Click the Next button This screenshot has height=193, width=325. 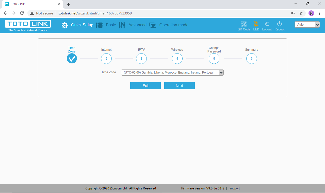pyautogui.click(x=180, y=86)
